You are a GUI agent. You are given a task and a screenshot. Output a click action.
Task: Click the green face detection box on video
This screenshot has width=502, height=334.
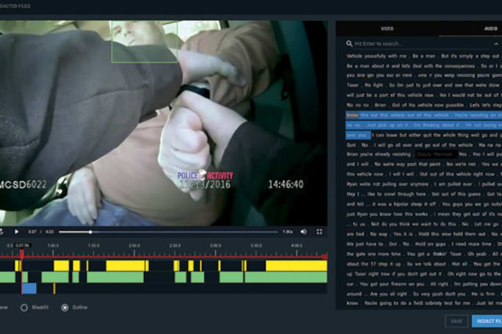144,41
